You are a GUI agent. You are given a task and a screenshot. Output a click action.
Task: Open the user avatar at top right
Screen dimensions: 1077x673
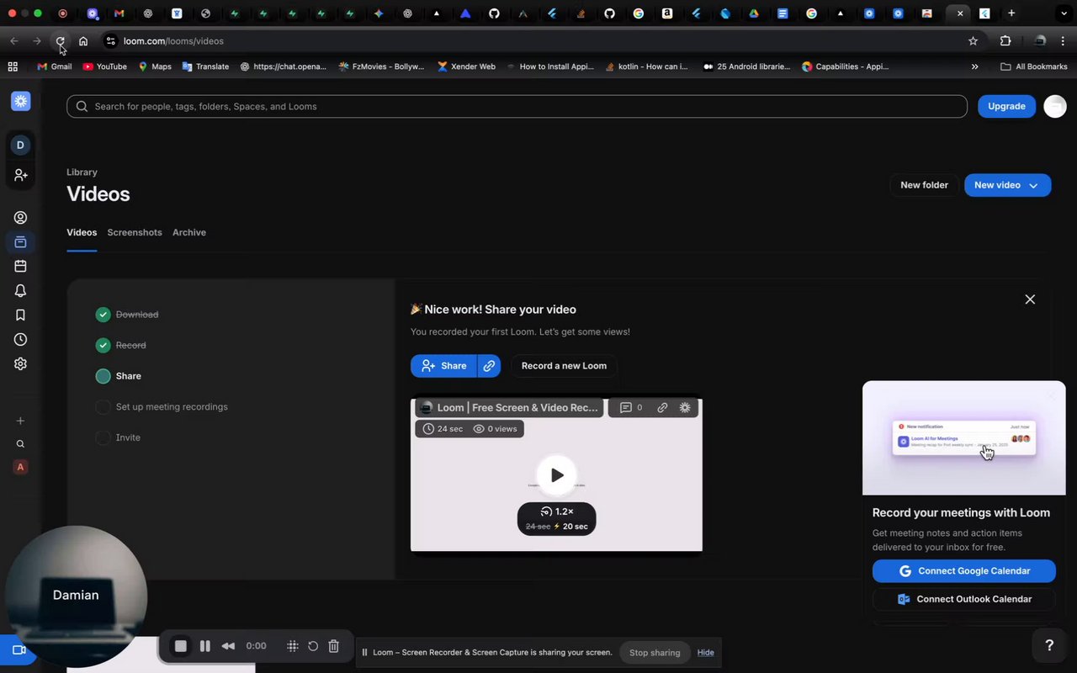1055,106
